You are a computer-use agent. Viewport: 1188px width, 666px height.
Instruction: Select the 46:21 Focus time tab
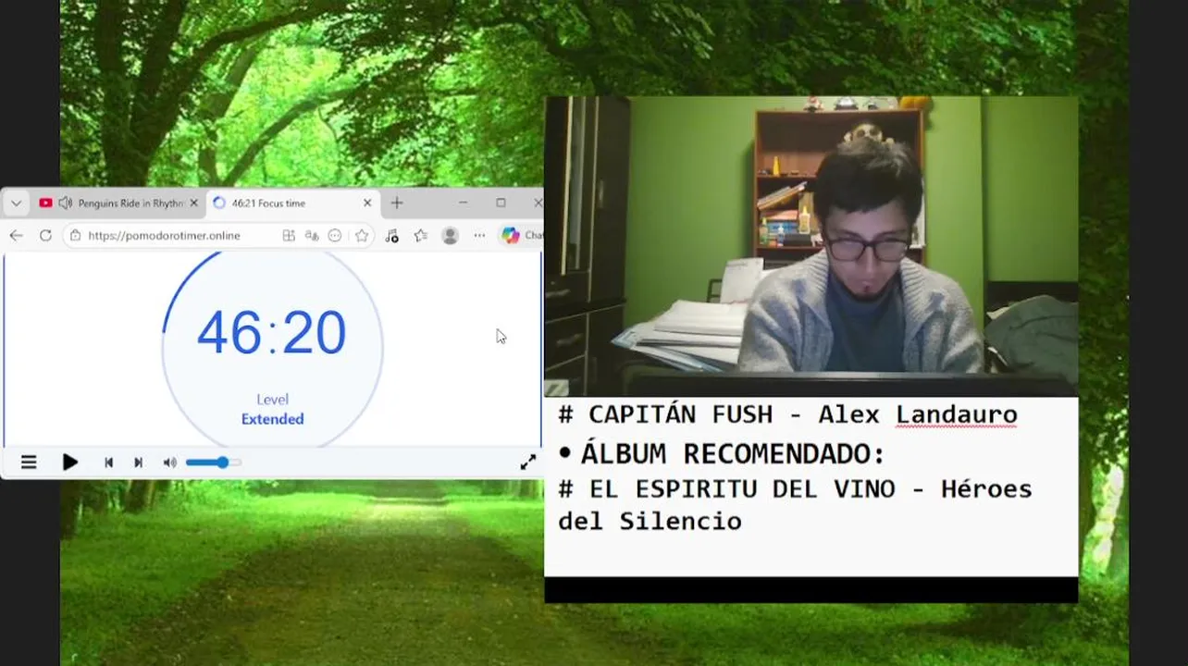(x=291, y=203)
